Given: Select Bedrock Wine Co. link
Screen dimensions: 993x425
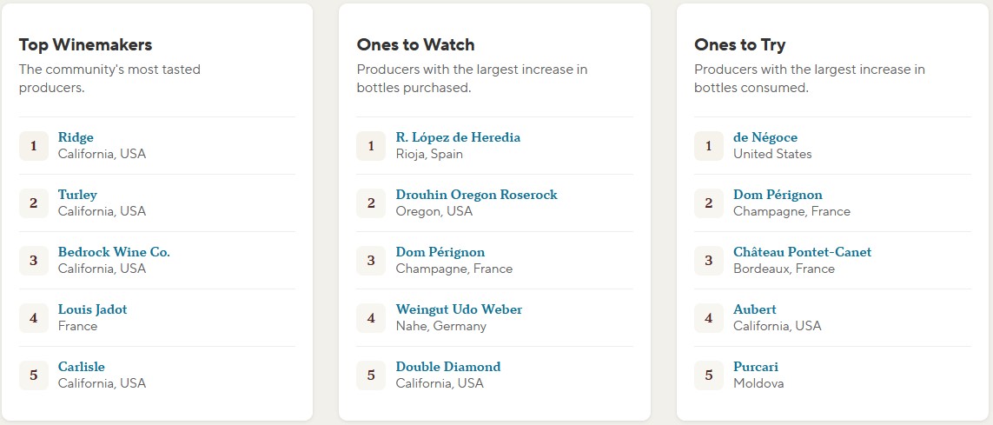Looking at the screenshot, I should (114, 252).
